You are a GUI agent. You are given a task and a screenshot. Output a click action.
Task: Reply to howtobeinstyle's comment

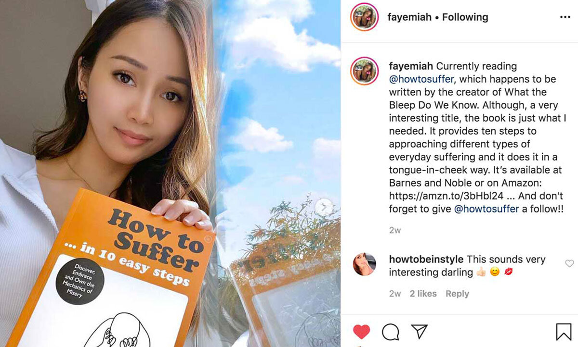coord(457,294)
